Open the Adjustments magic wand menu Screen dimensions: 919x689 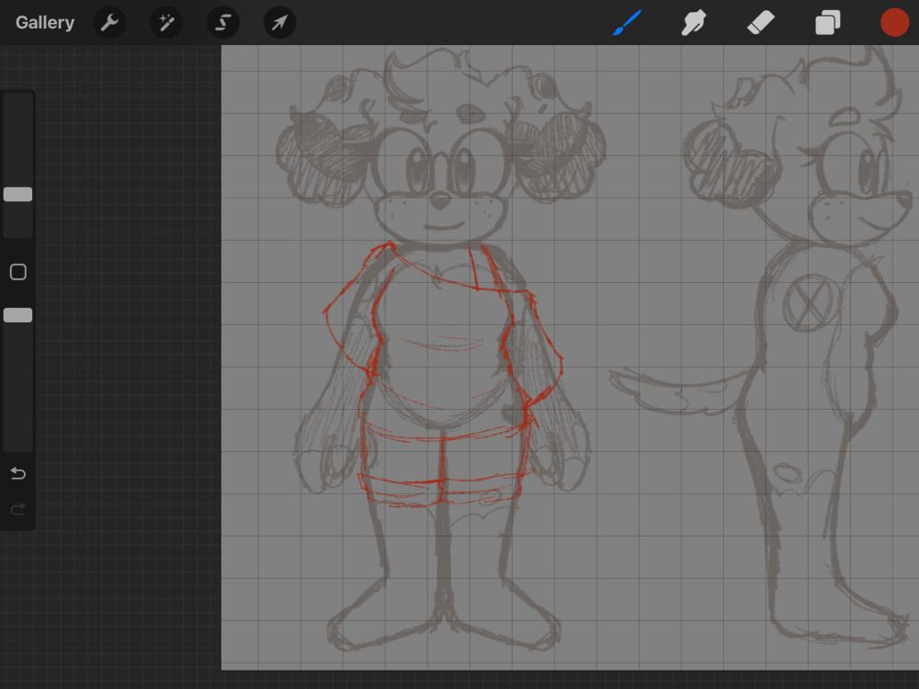166,23
